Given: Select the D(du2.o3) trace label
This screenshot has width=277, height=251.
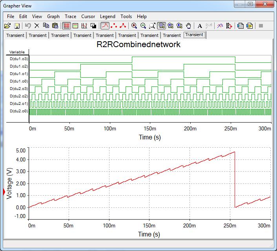Looking at the screenshot, I should pyautogui.click(x=19, y=89).
